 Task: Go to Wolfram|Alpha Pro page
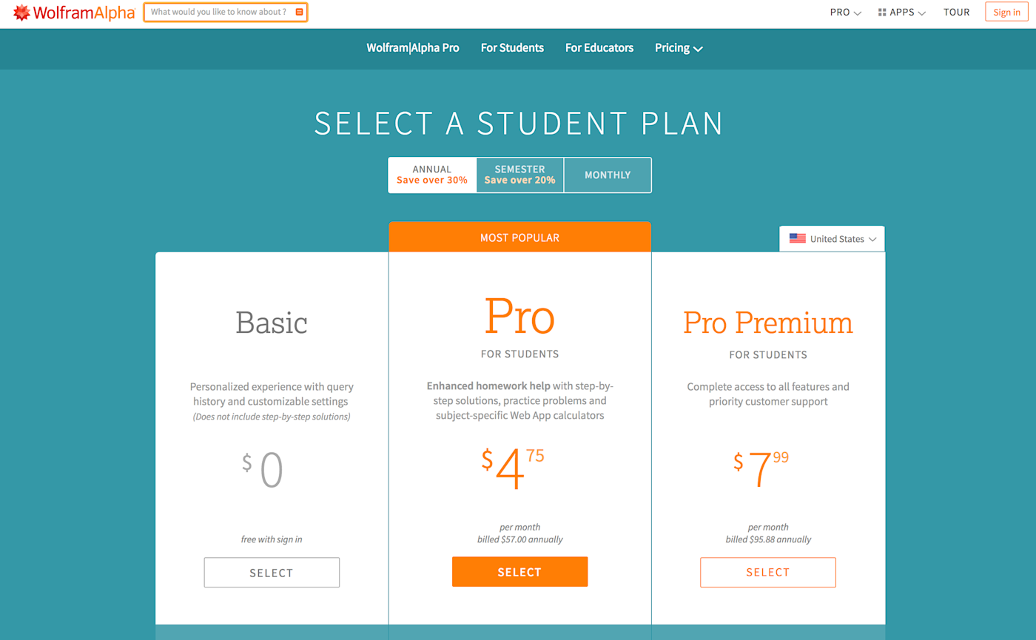[x=413, y=48]
